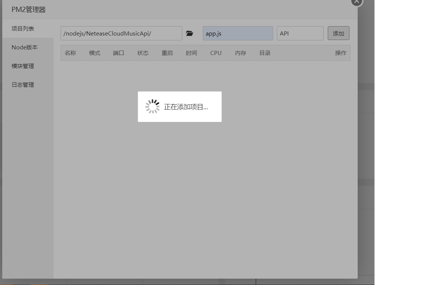
Task: Click the 模式 column header
Action: tap(94, 53)
